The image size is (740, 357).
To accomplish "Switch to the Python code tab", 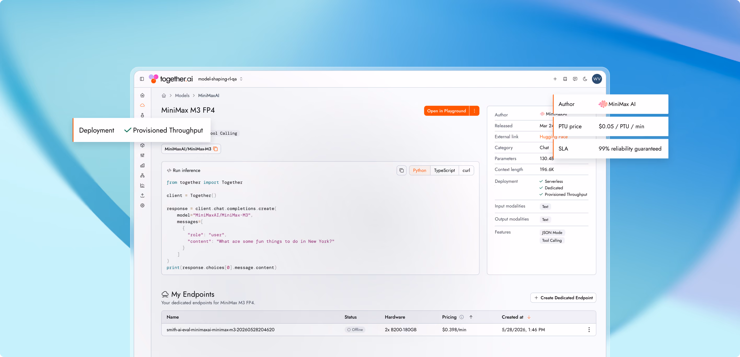I will pos(419,170).
